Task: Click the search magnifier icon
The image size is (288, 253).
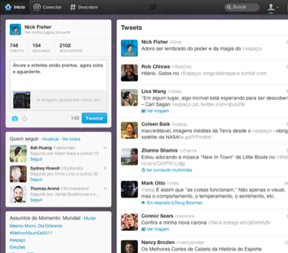Action: pos(229,7)
